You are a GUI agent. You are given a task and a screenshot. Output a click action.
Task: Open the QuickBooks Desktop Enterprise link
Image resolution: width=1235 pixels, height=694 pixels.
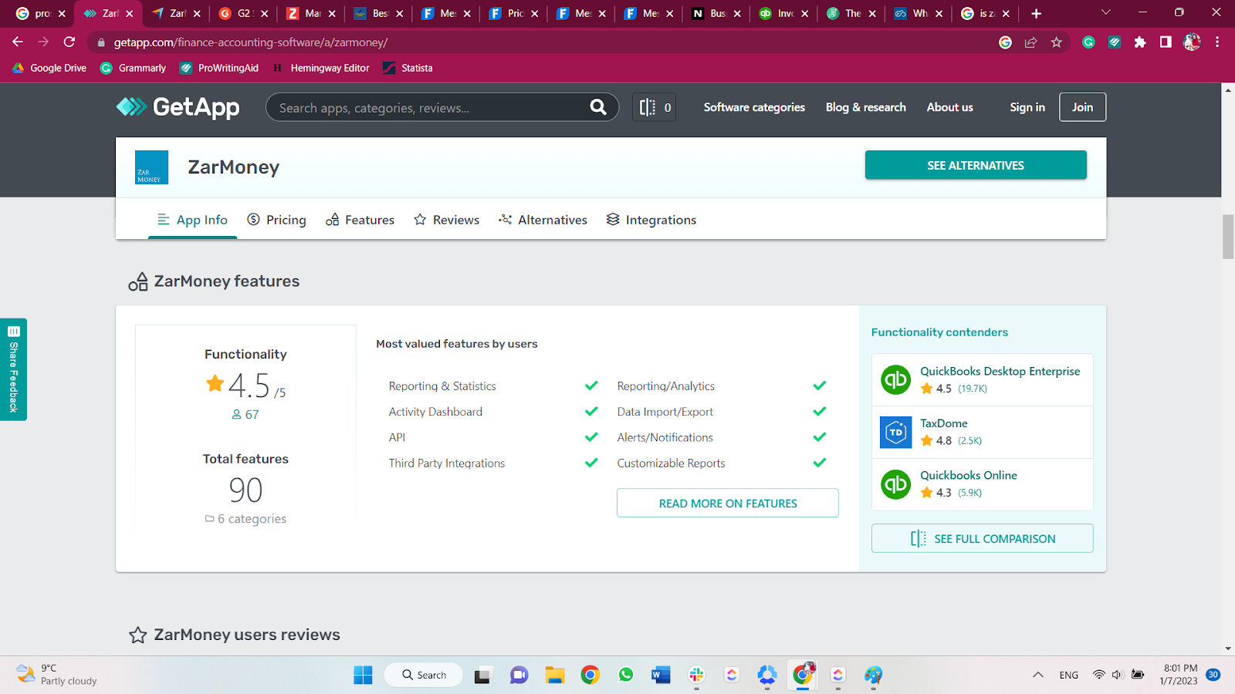click(x=1000, y=371)
